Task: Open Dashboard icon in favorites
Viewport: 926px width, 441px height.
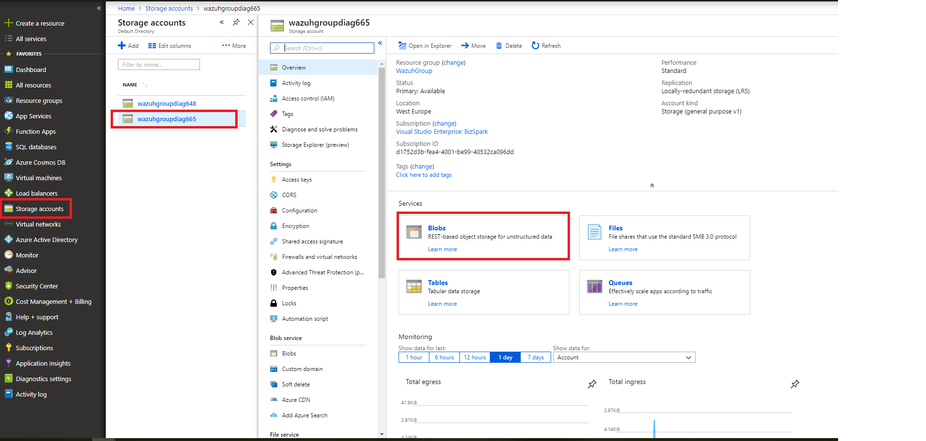Action: tap(8, 70)
